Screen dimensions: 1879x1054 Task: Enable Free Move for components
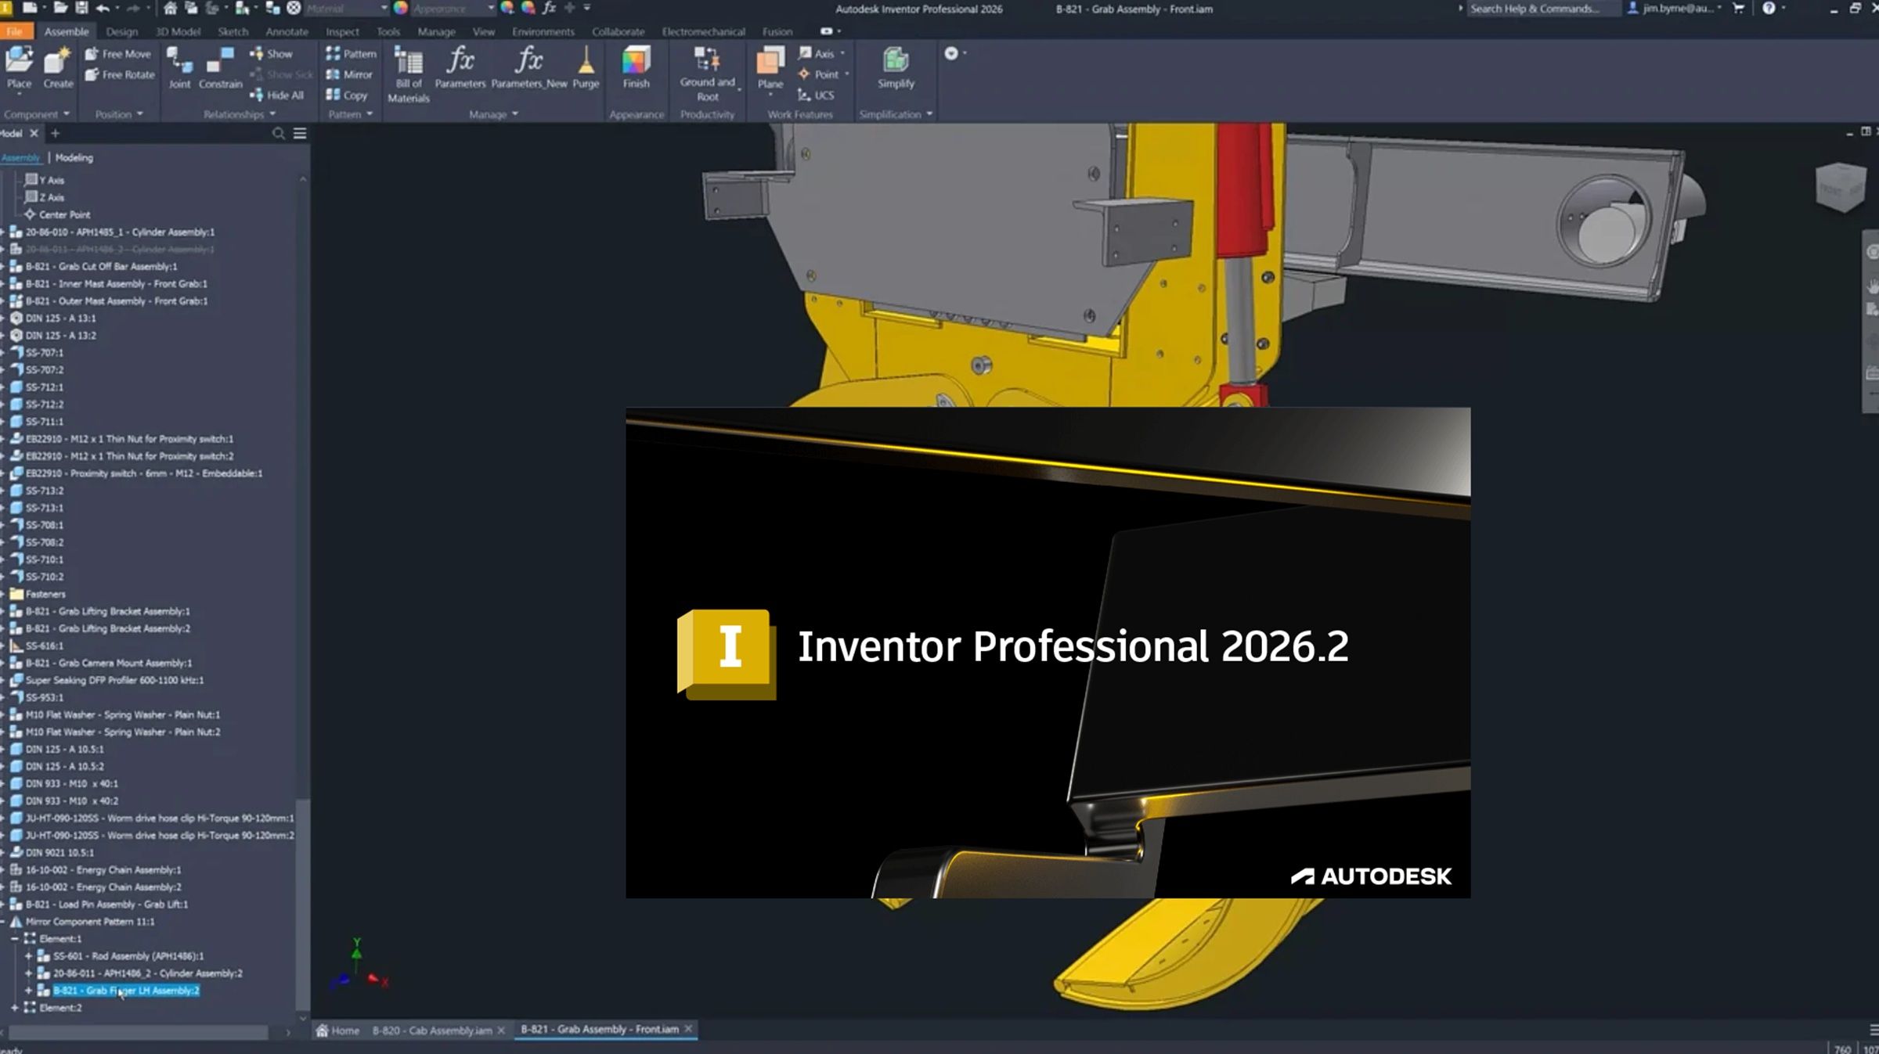pos(117,53)
